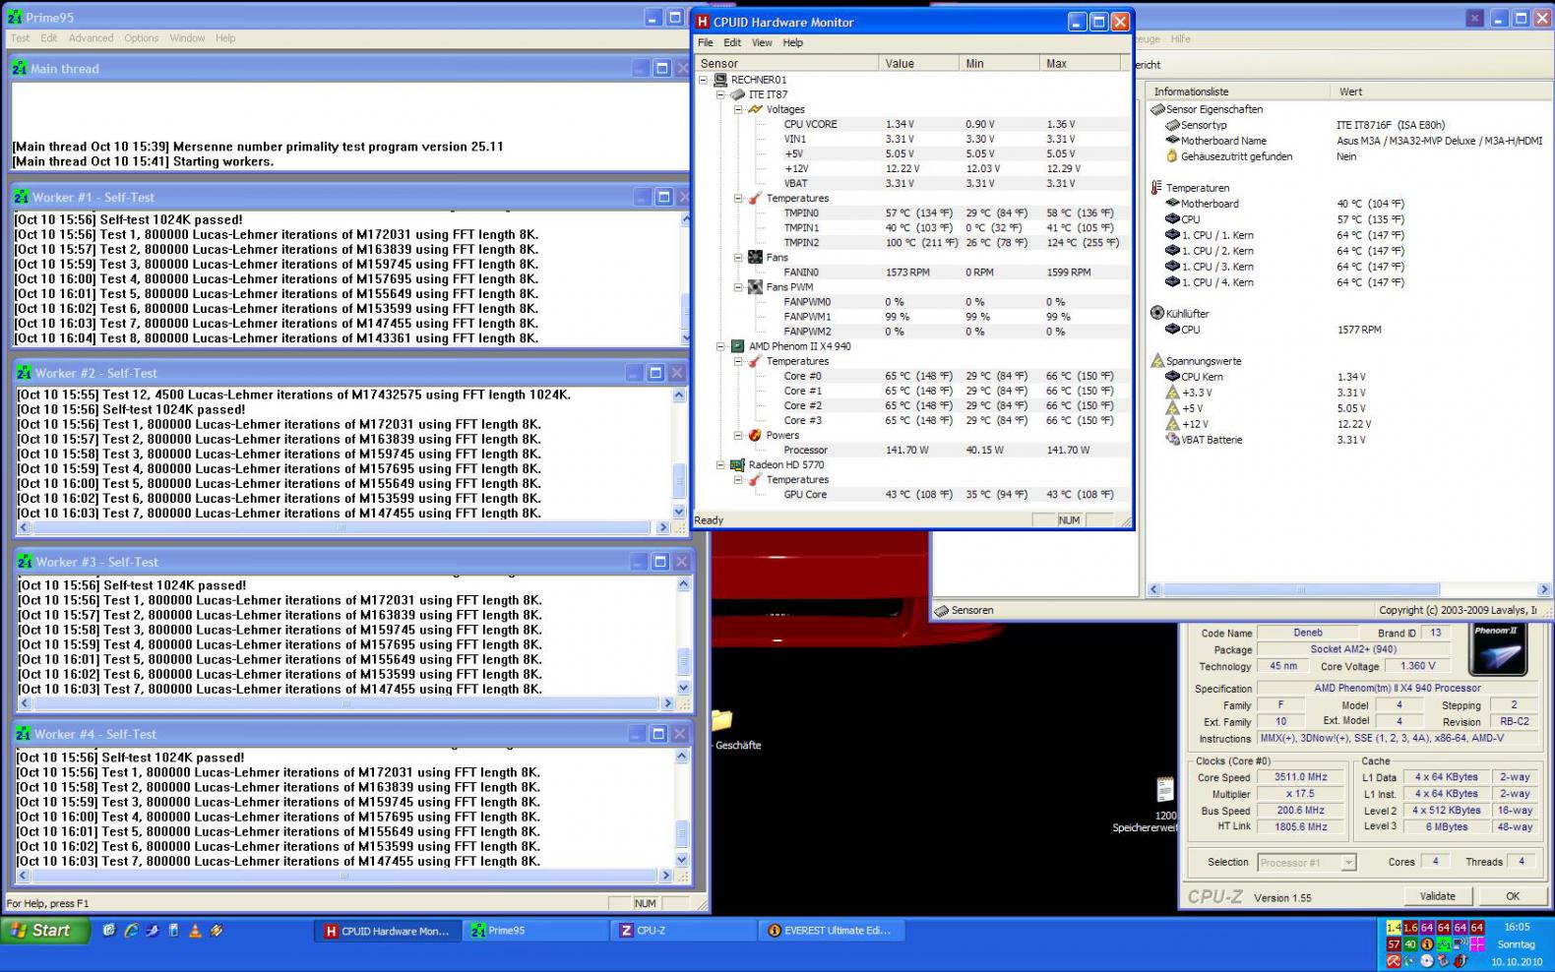The image size is (1555, 972).
Task: Open the Processor #1 selection dropdown in CPU-Z
Action: coord(1348,863)
